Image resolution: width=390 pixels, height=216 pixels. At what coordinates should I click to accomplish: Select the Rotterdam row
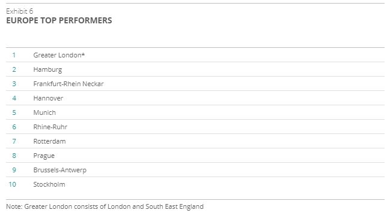(x=195, y=141)
